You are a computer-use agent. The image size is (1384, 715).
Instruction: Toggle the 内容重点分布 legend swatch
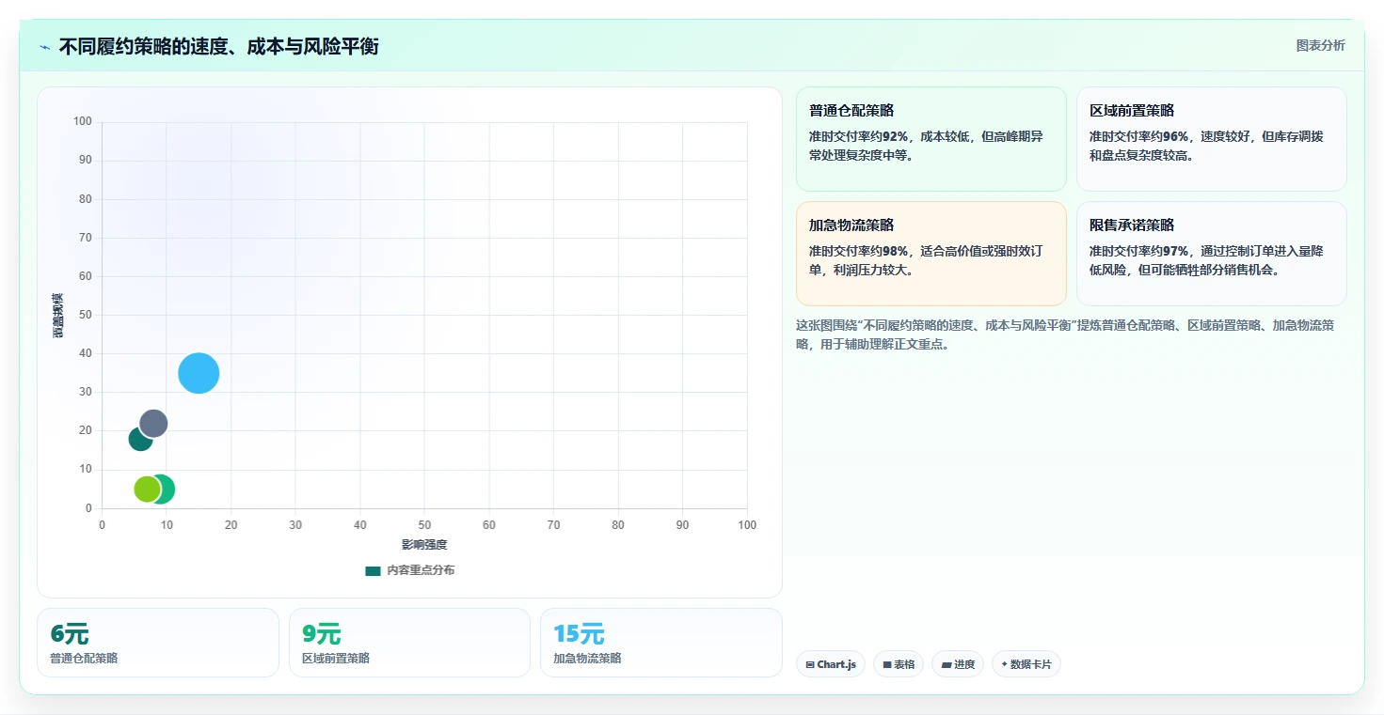point(373,570)
